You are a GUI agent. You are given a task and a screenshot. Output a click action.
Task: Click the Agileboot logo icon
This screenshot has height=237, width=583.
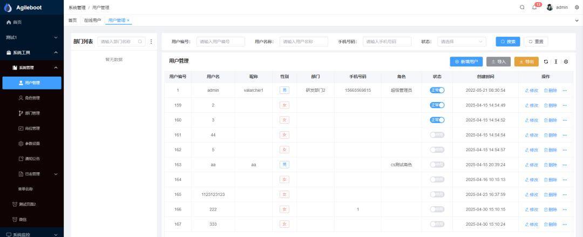pos(8,8)
